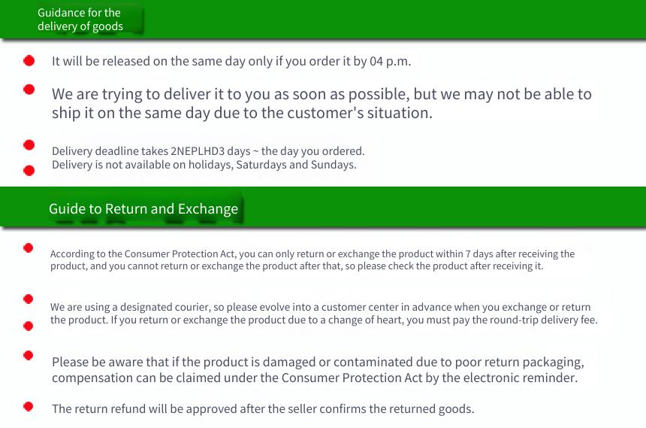Select the 'Guide to Return and Exchange' header
646x428 pixels.
tap(143, 209)
